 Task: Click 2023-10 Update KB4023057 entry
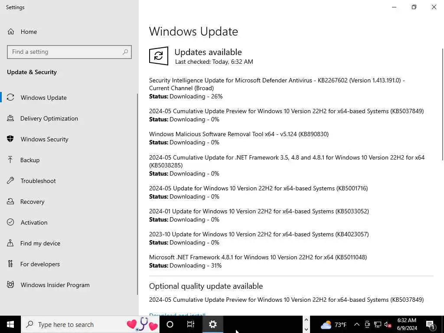point(259,234)
